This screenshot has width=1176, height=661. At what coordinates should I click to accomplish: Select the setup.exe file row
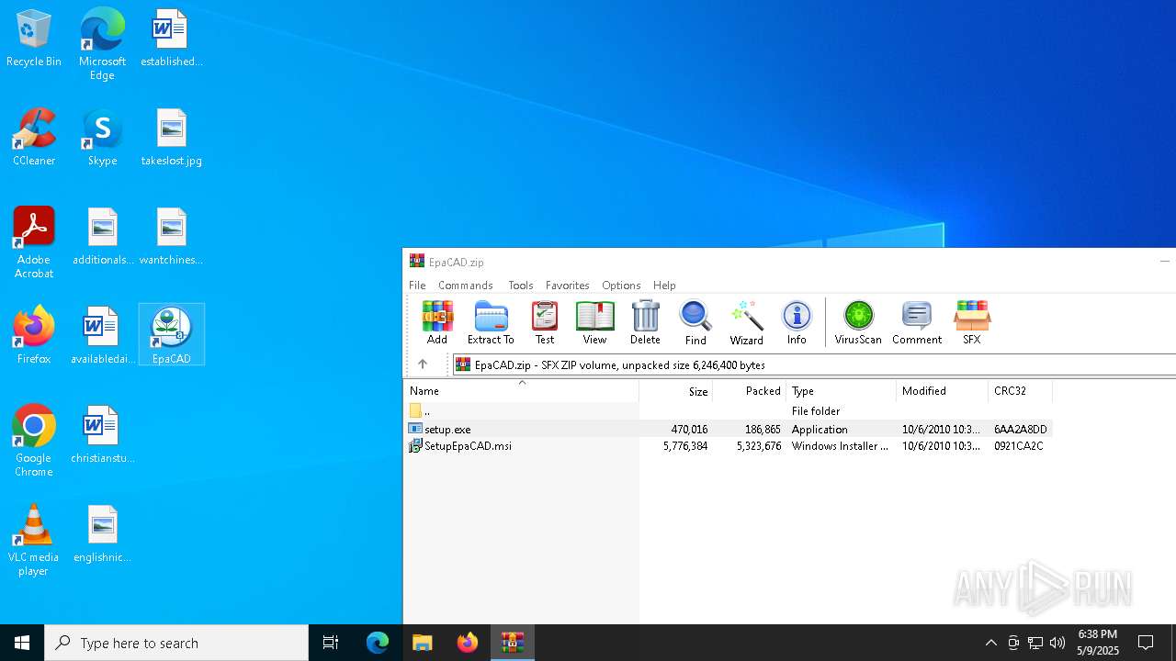pos(729,429)
